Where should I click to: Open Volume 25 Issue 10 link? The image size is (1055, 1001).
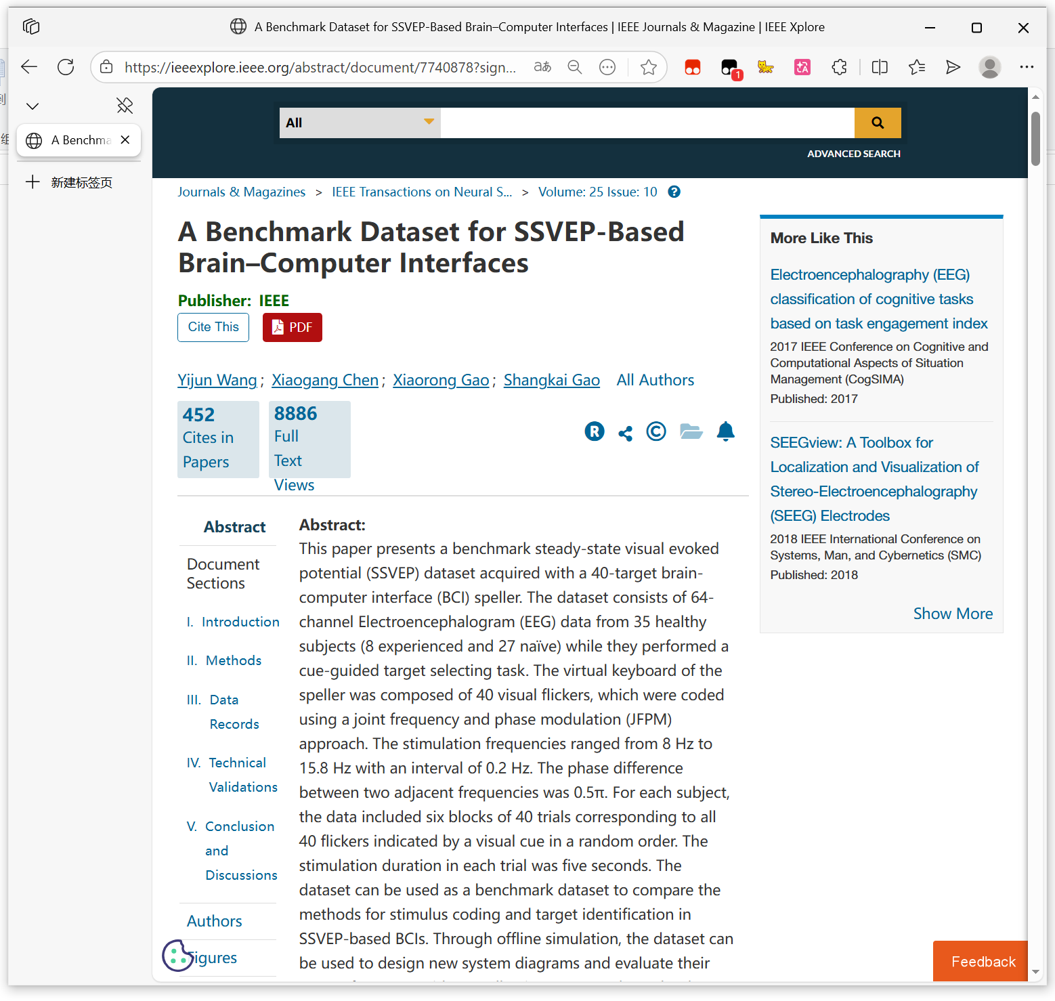[x=598, y=192]
